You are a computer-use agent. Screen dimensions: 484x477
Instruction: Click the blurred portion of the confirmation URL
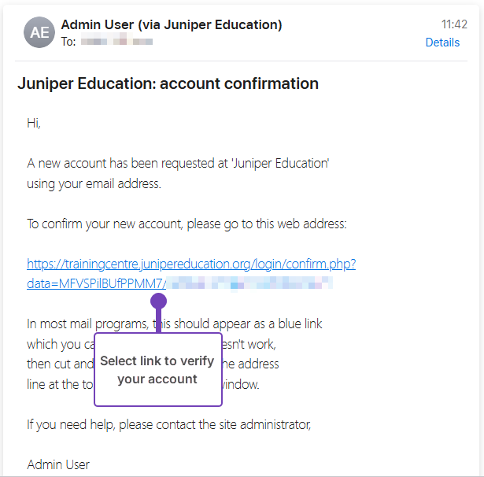pos(249,283)
